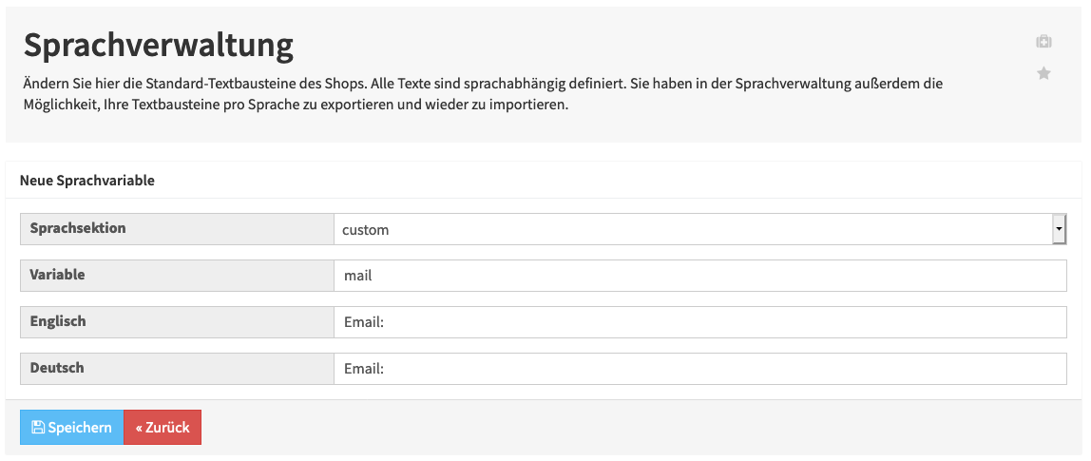Image resolution: width=1091 pixels, height=461 pixels.
Task: Click the Sprachsektion field label
Action: click(78, 228)
